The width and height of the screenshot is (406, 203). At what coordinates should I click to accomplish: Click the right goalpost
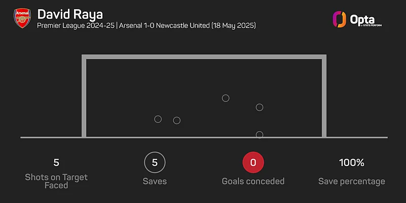click(x=324, y=96)
